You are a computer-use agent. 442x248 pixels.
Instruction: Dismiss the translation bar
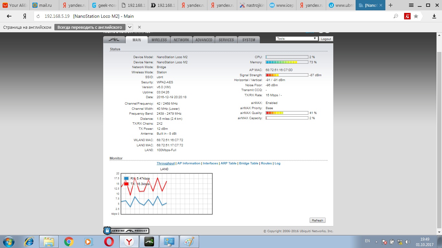point(139,27)
